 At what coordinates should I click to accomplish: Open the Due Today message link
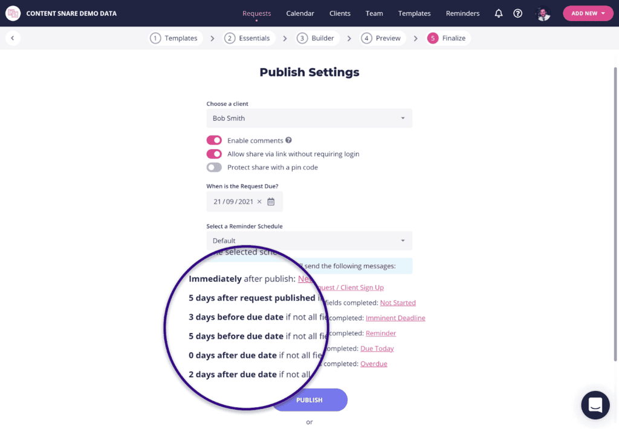(377, 349)
